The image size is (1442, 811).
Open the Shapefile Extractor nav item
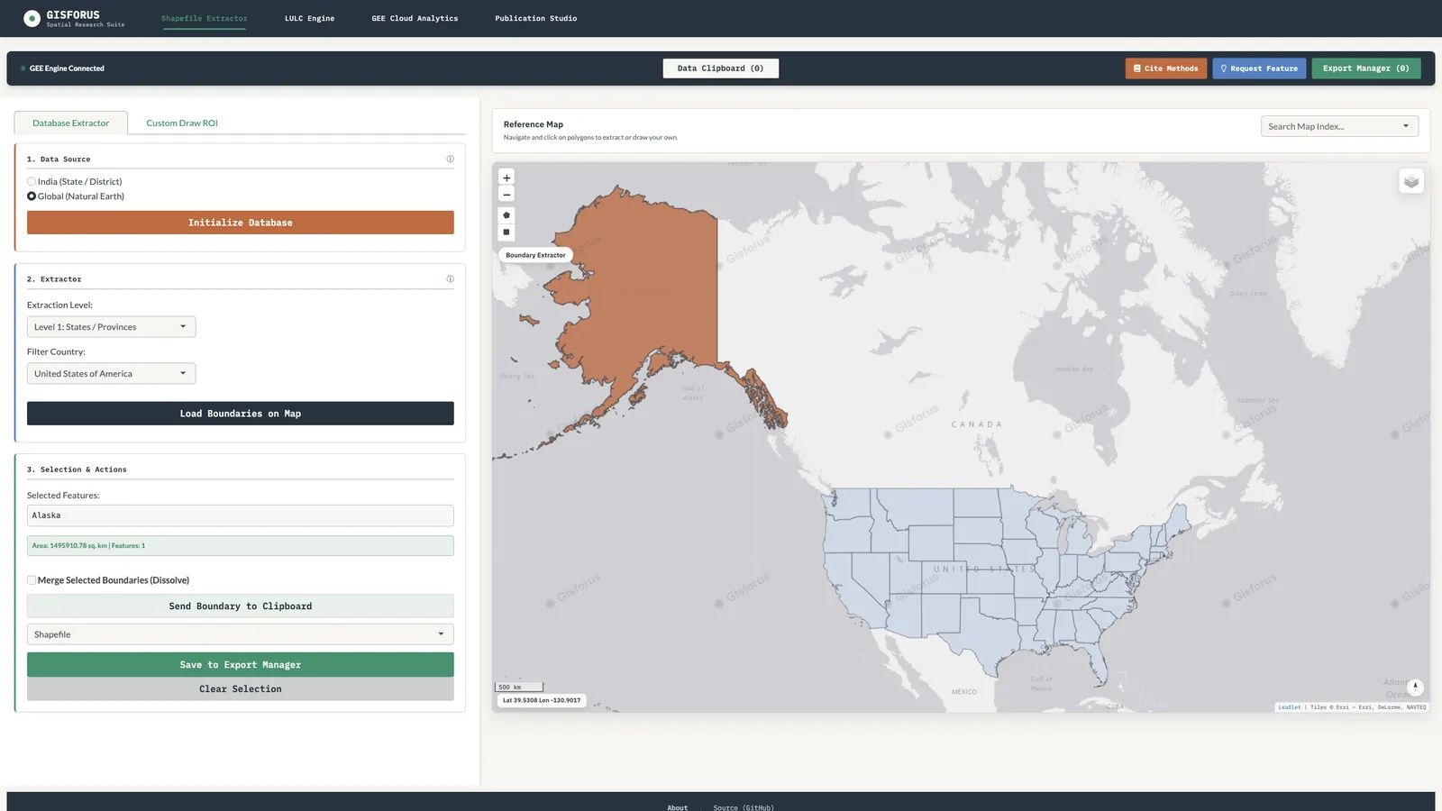point(205,18)
